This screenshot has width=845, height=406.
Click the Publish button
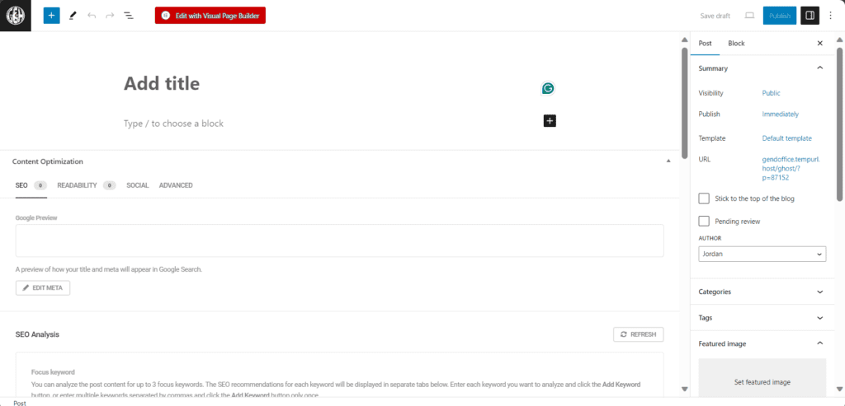pos(779,16)
